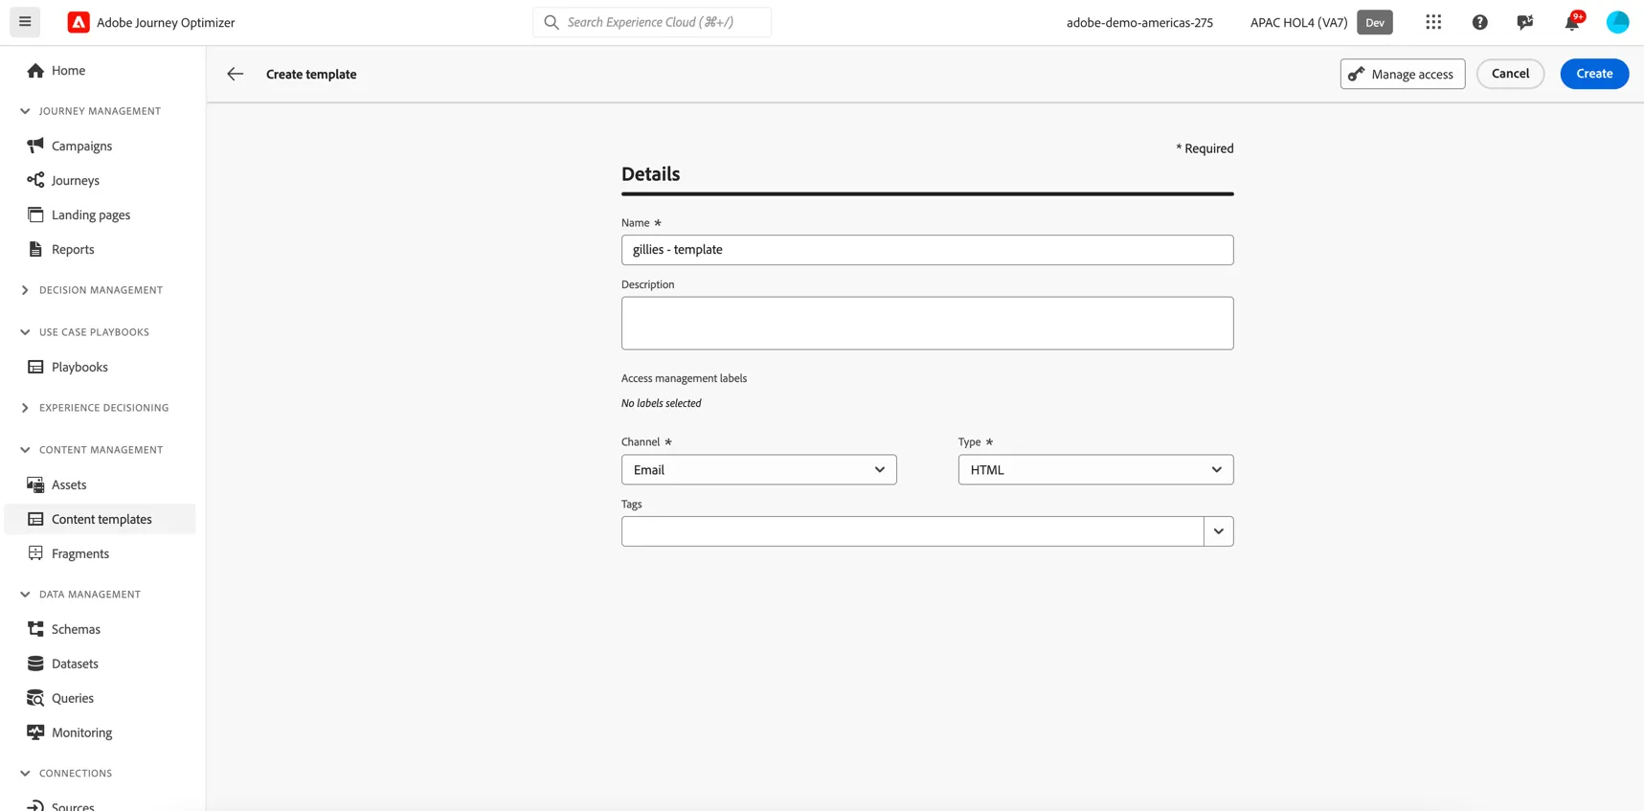Click the Reports document icon
This screenshot has width=1644, height=811.
pyautogui.click(x=35, y=249)
